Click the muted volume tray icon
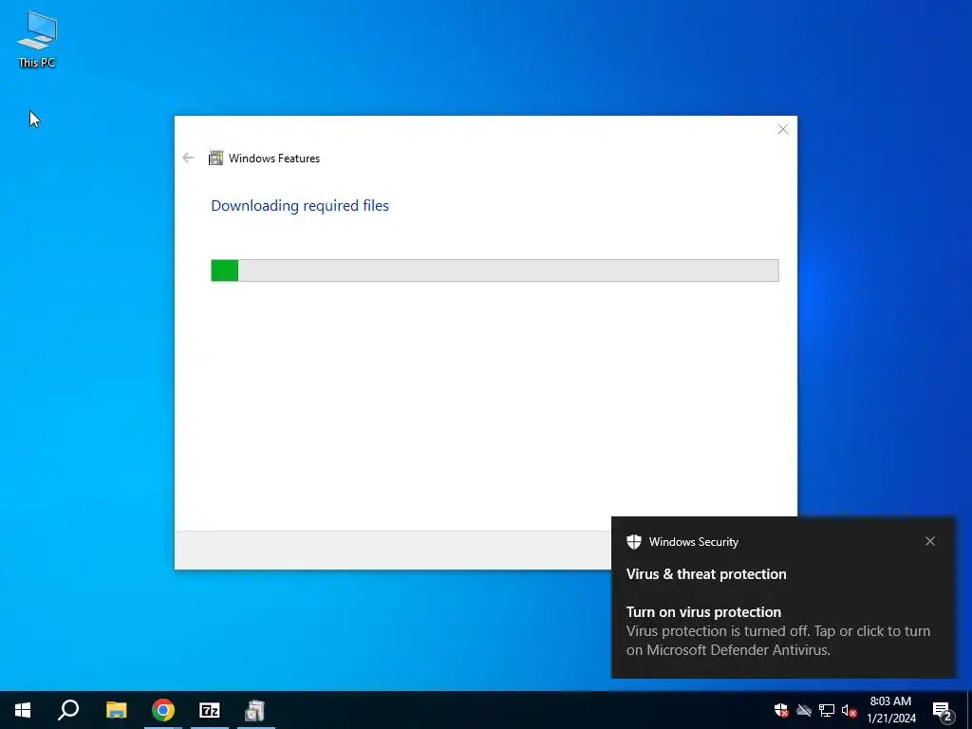This screenshot has height=729, width=972. coord(849,710)
